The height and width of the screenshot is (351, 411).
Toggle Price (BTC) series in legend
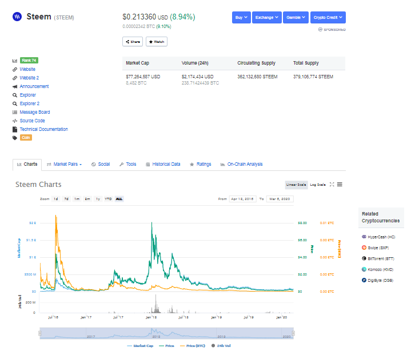[193, 346]
